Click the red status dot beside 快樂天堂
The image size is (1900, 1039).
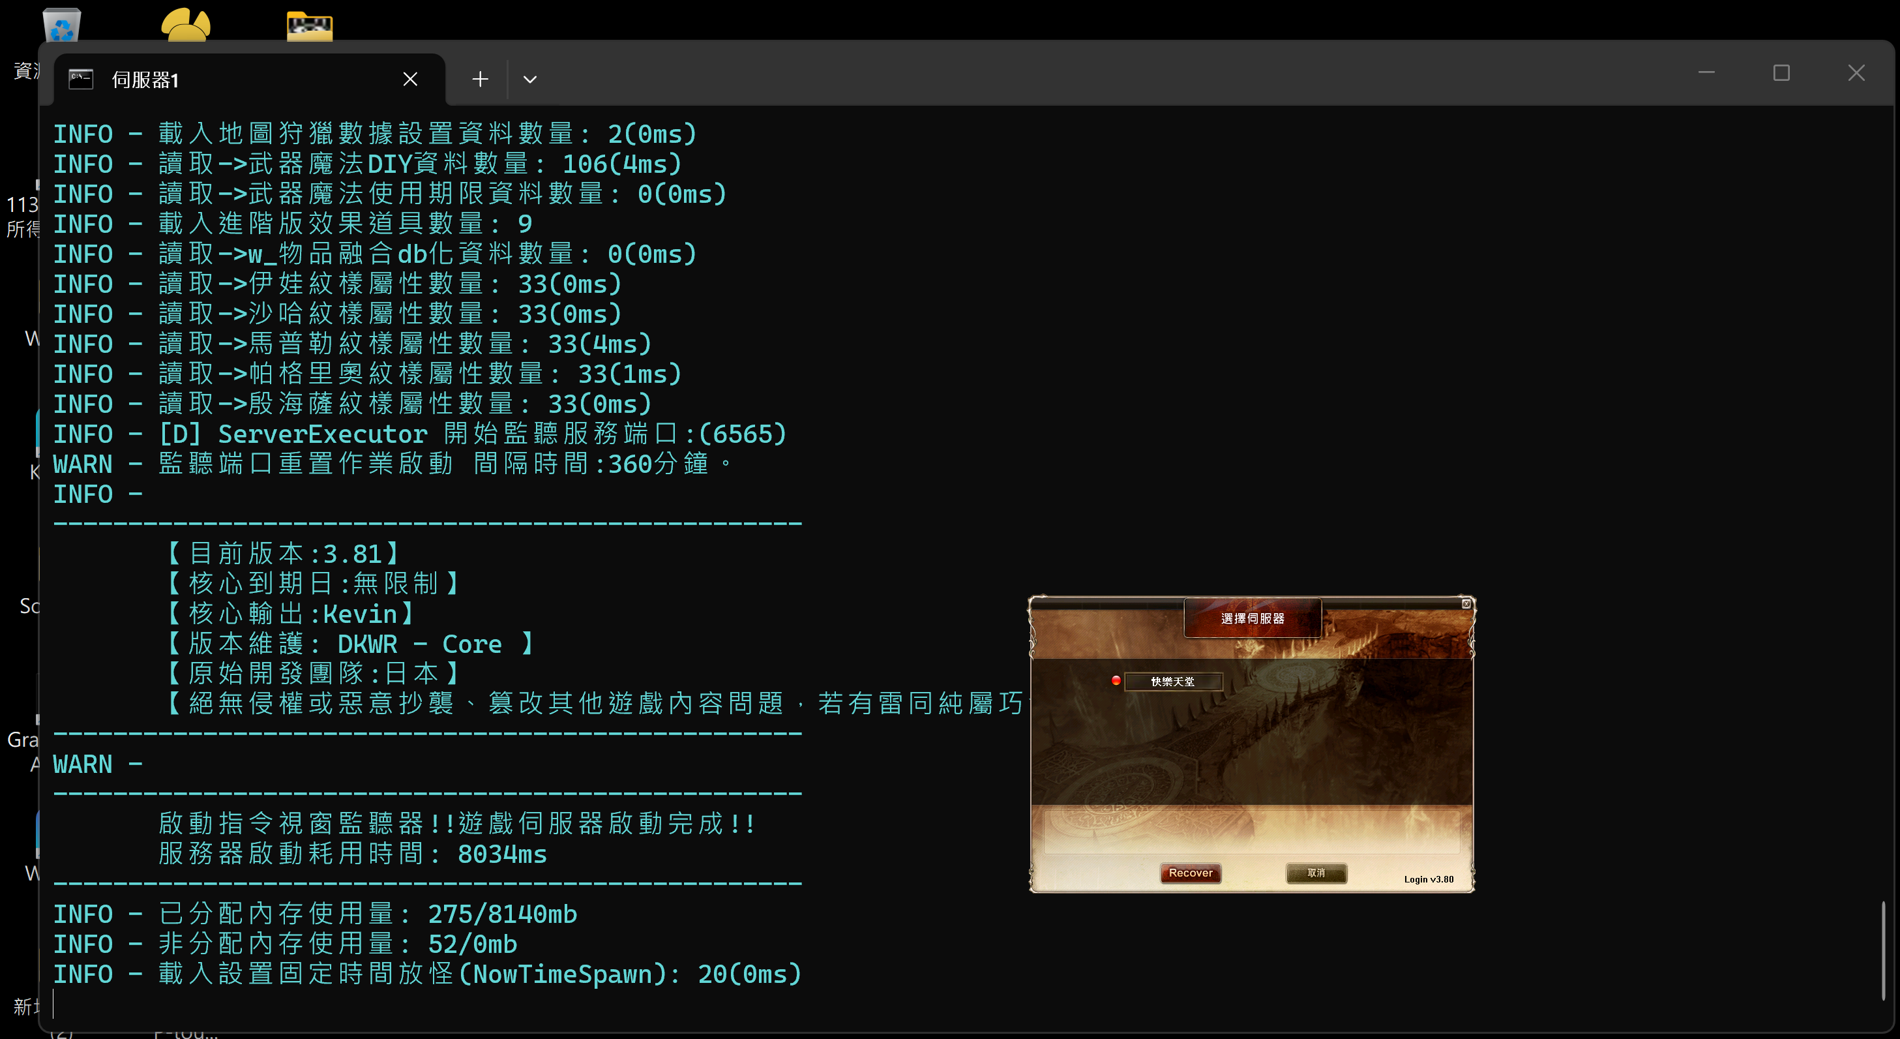coord(1116,680)
